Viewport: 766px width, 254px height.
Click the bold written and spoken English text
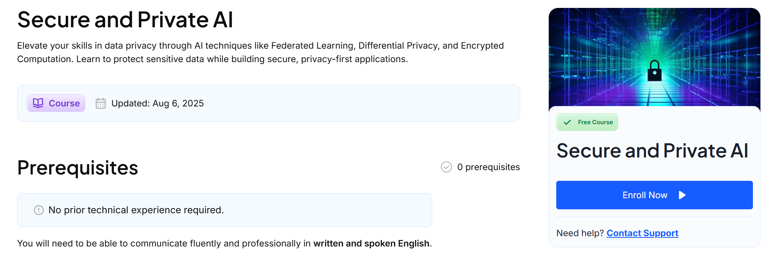coord(371,243)
